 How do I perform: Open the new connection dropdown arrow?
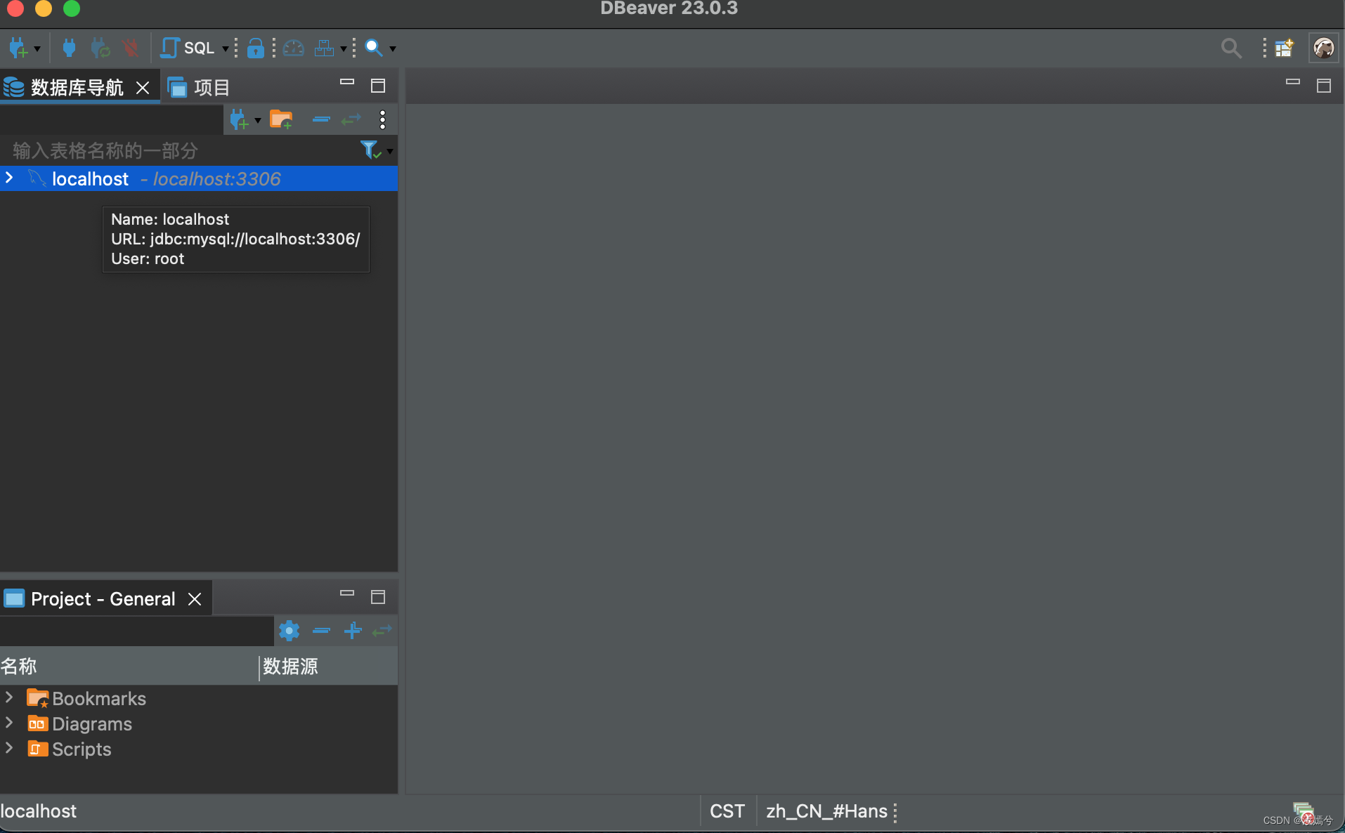pyautogui.click(x=37, y=48)
